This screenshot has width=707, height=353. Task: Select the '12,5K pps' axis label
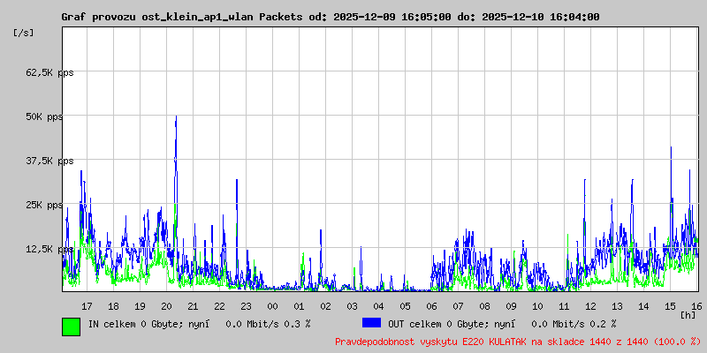[49, 249]
